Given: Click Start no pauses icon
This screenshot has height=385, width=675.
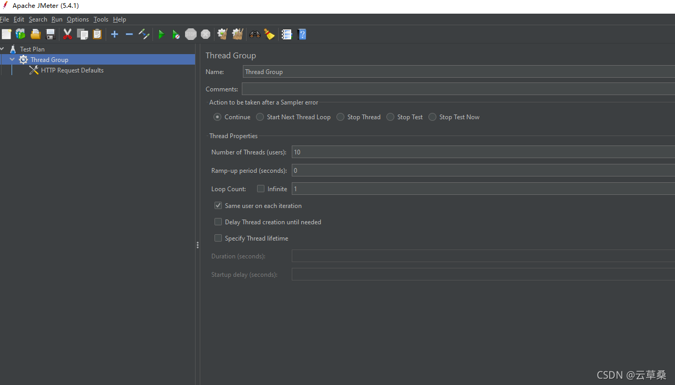Looking at the screenshot, I should (x=176, y=34).
